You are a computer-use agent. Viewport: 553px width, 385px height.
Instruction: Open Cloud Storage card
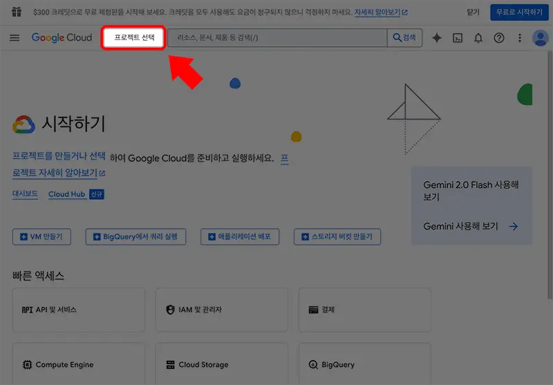221,364
